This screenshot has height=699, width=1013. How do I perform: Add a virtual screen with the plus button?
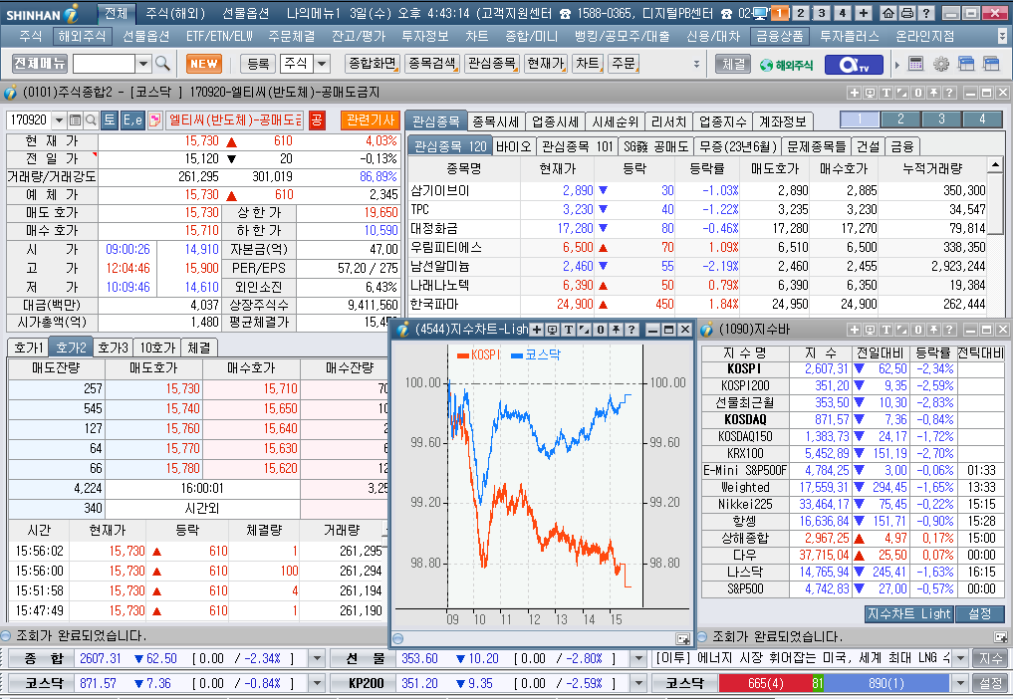(864, 13)
